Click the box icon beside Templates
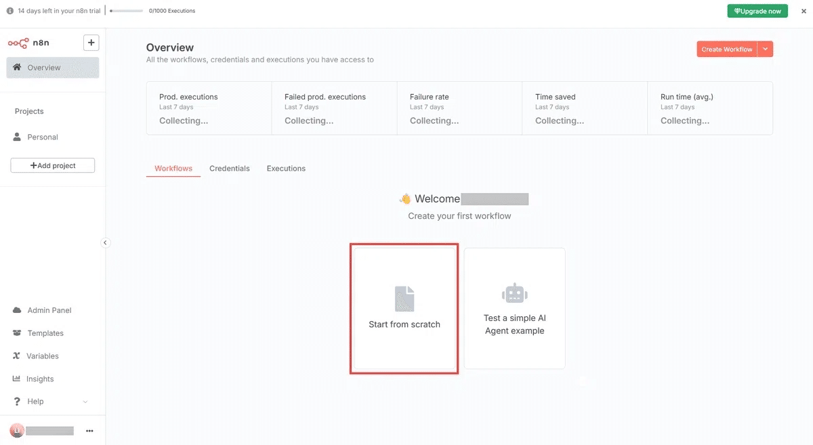 click(x=17, y=333)
